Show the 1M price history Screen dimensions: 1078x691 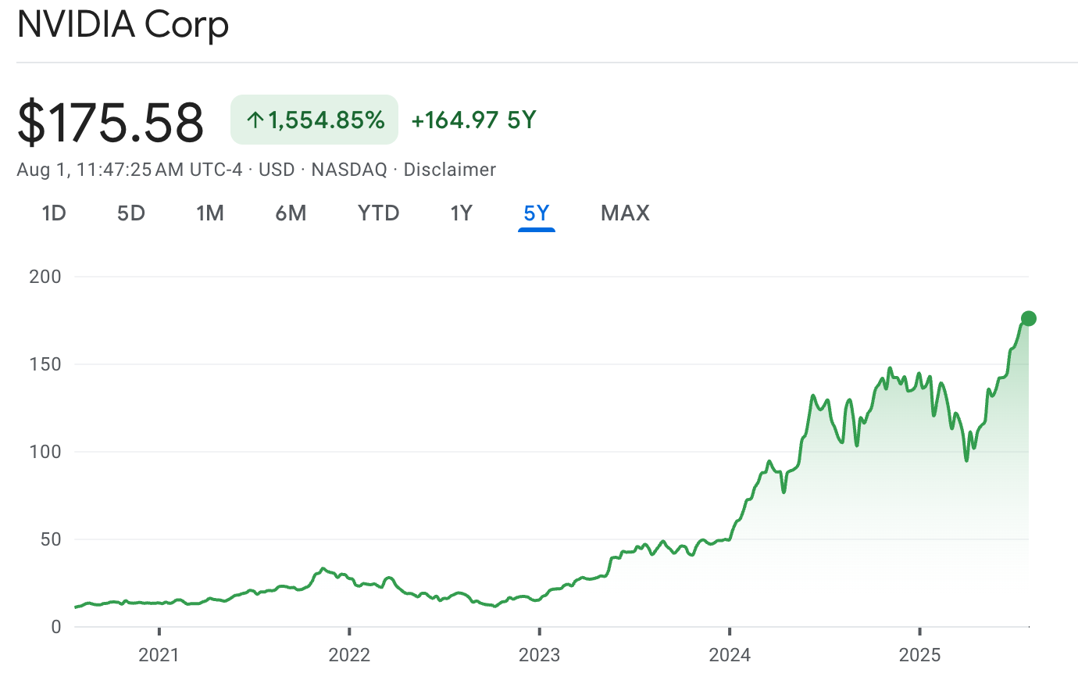(x=210, y=213)
